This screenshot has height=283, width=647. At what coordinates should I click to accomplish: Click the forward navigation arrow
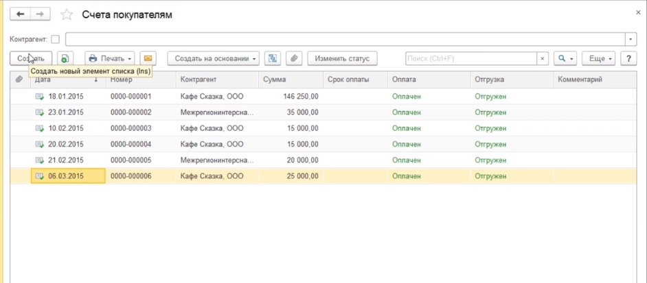(40, 14)
